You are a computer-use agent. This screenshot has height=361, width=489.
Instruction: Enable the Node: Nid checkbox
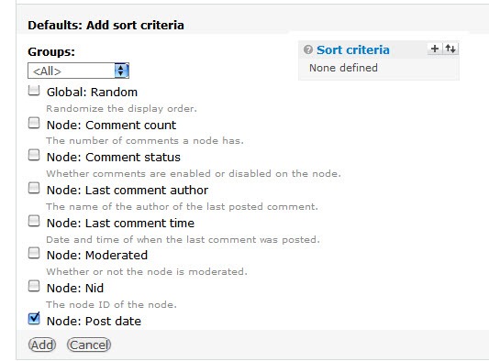click(x=34, y=286)
